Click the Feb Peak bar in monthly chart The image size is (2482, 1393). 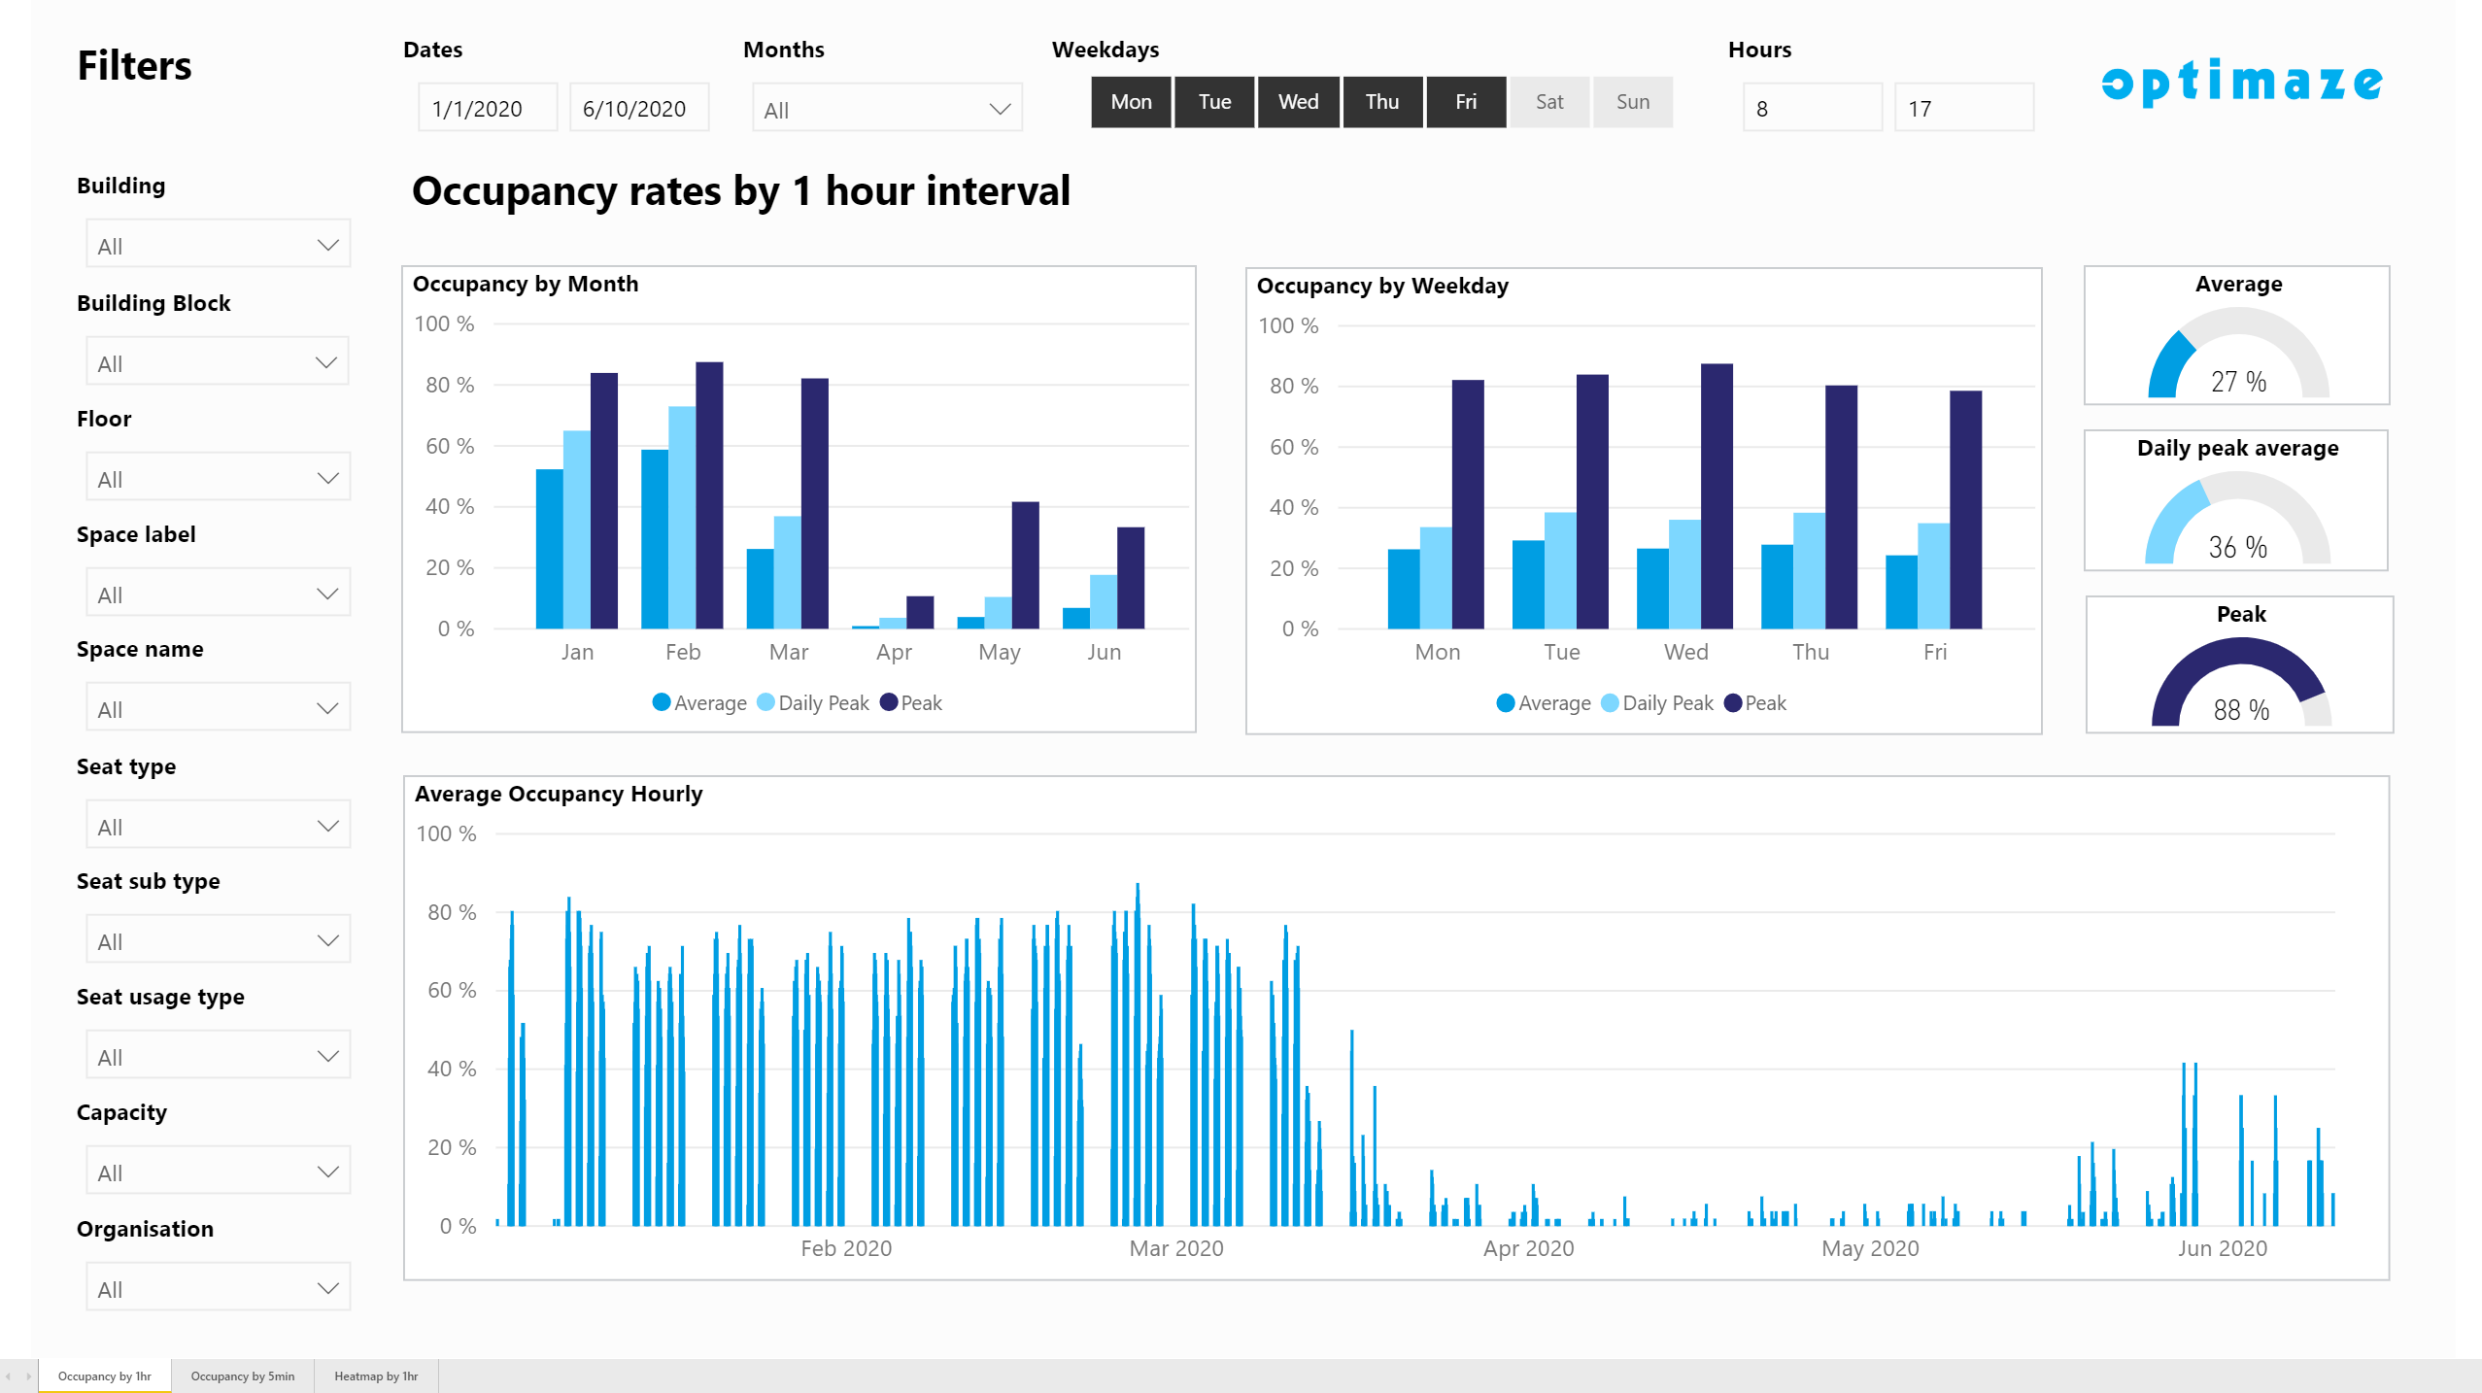pos(709,495)
